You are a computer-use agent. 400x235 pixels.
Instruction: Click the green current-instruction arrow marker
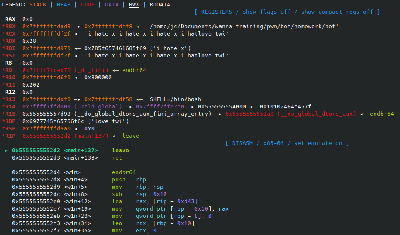coord(7,151)
